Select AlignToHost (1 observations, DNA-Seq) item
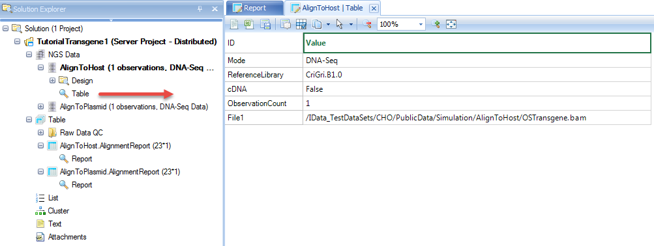654x246 pixels. point(137,68)
